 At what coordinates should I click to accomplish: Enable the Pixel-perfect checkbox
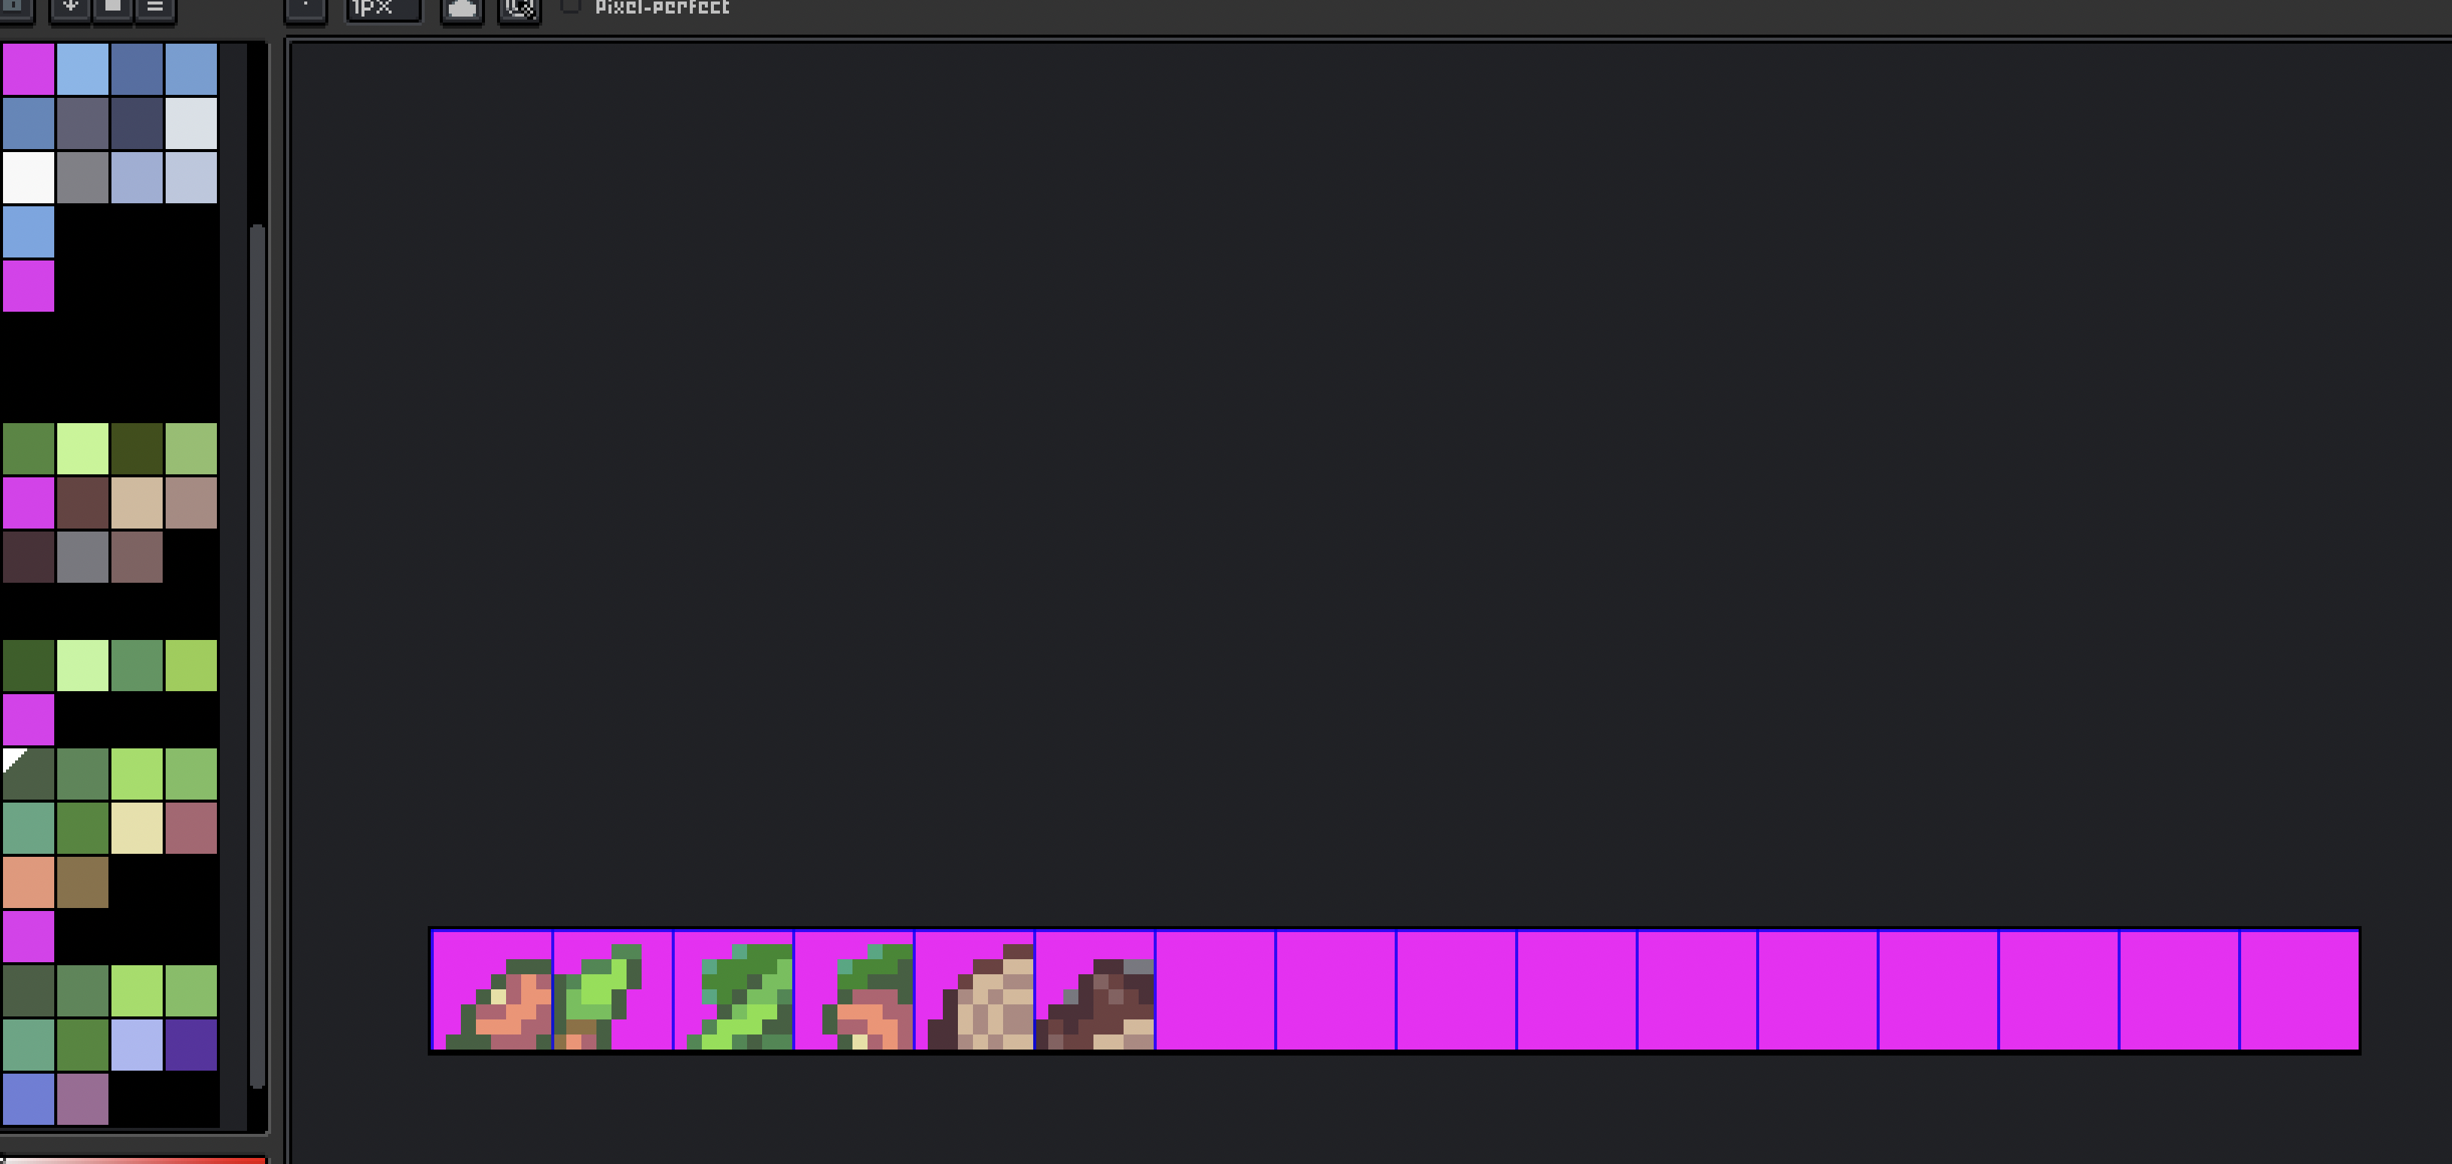coord(571,7)
